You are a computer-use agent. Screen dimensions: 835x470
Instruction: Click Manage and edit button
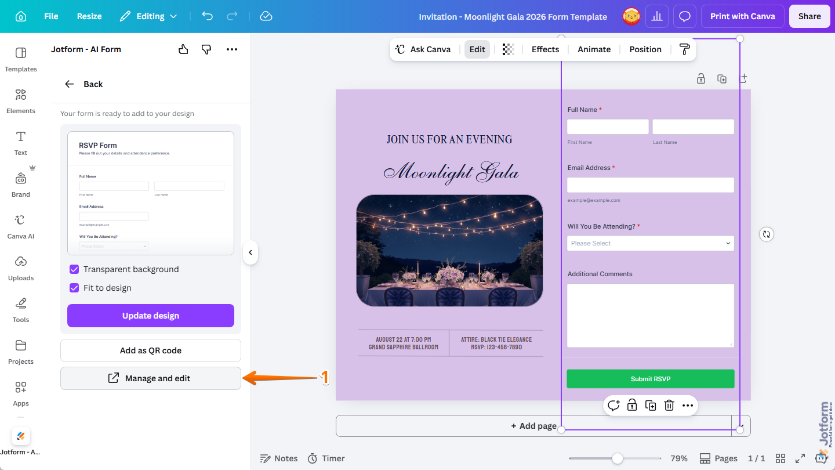151,378
